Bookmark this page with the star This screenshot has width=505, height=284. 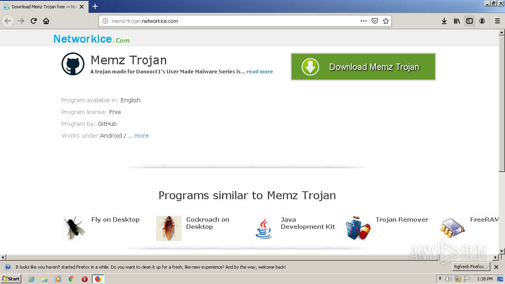tap(386, 21)
